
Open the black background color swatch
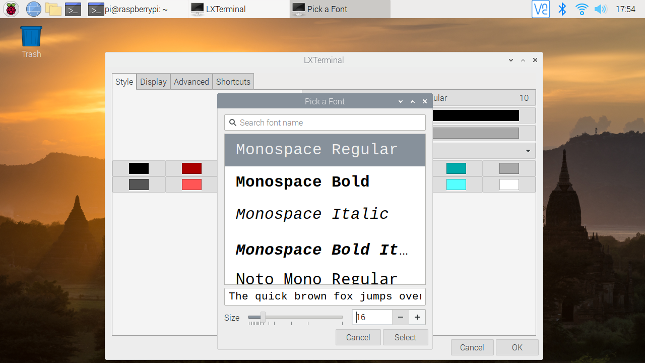pyautogui.click(x=476, y=115)
